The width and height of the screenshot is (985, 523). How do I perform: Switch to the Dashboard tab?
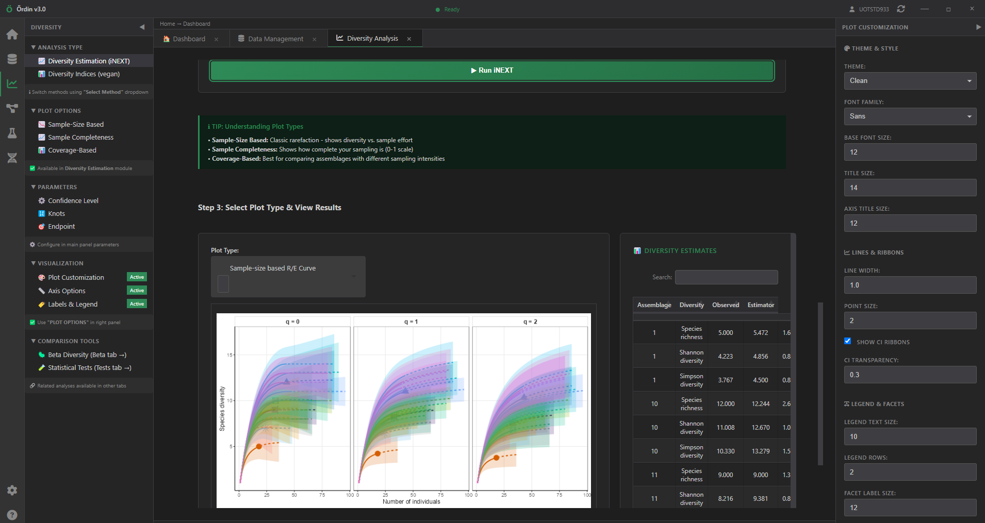189,39
